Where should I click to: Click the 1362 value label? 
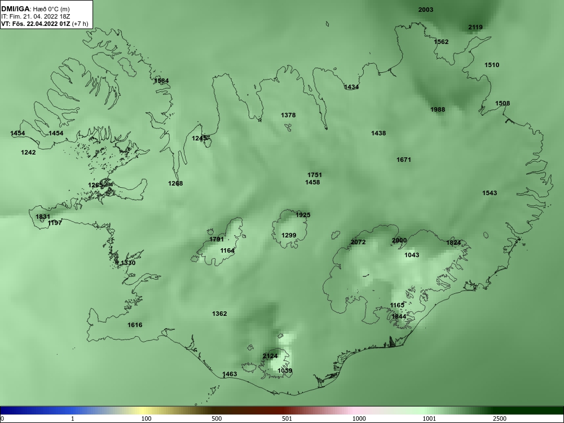[219, 314]
